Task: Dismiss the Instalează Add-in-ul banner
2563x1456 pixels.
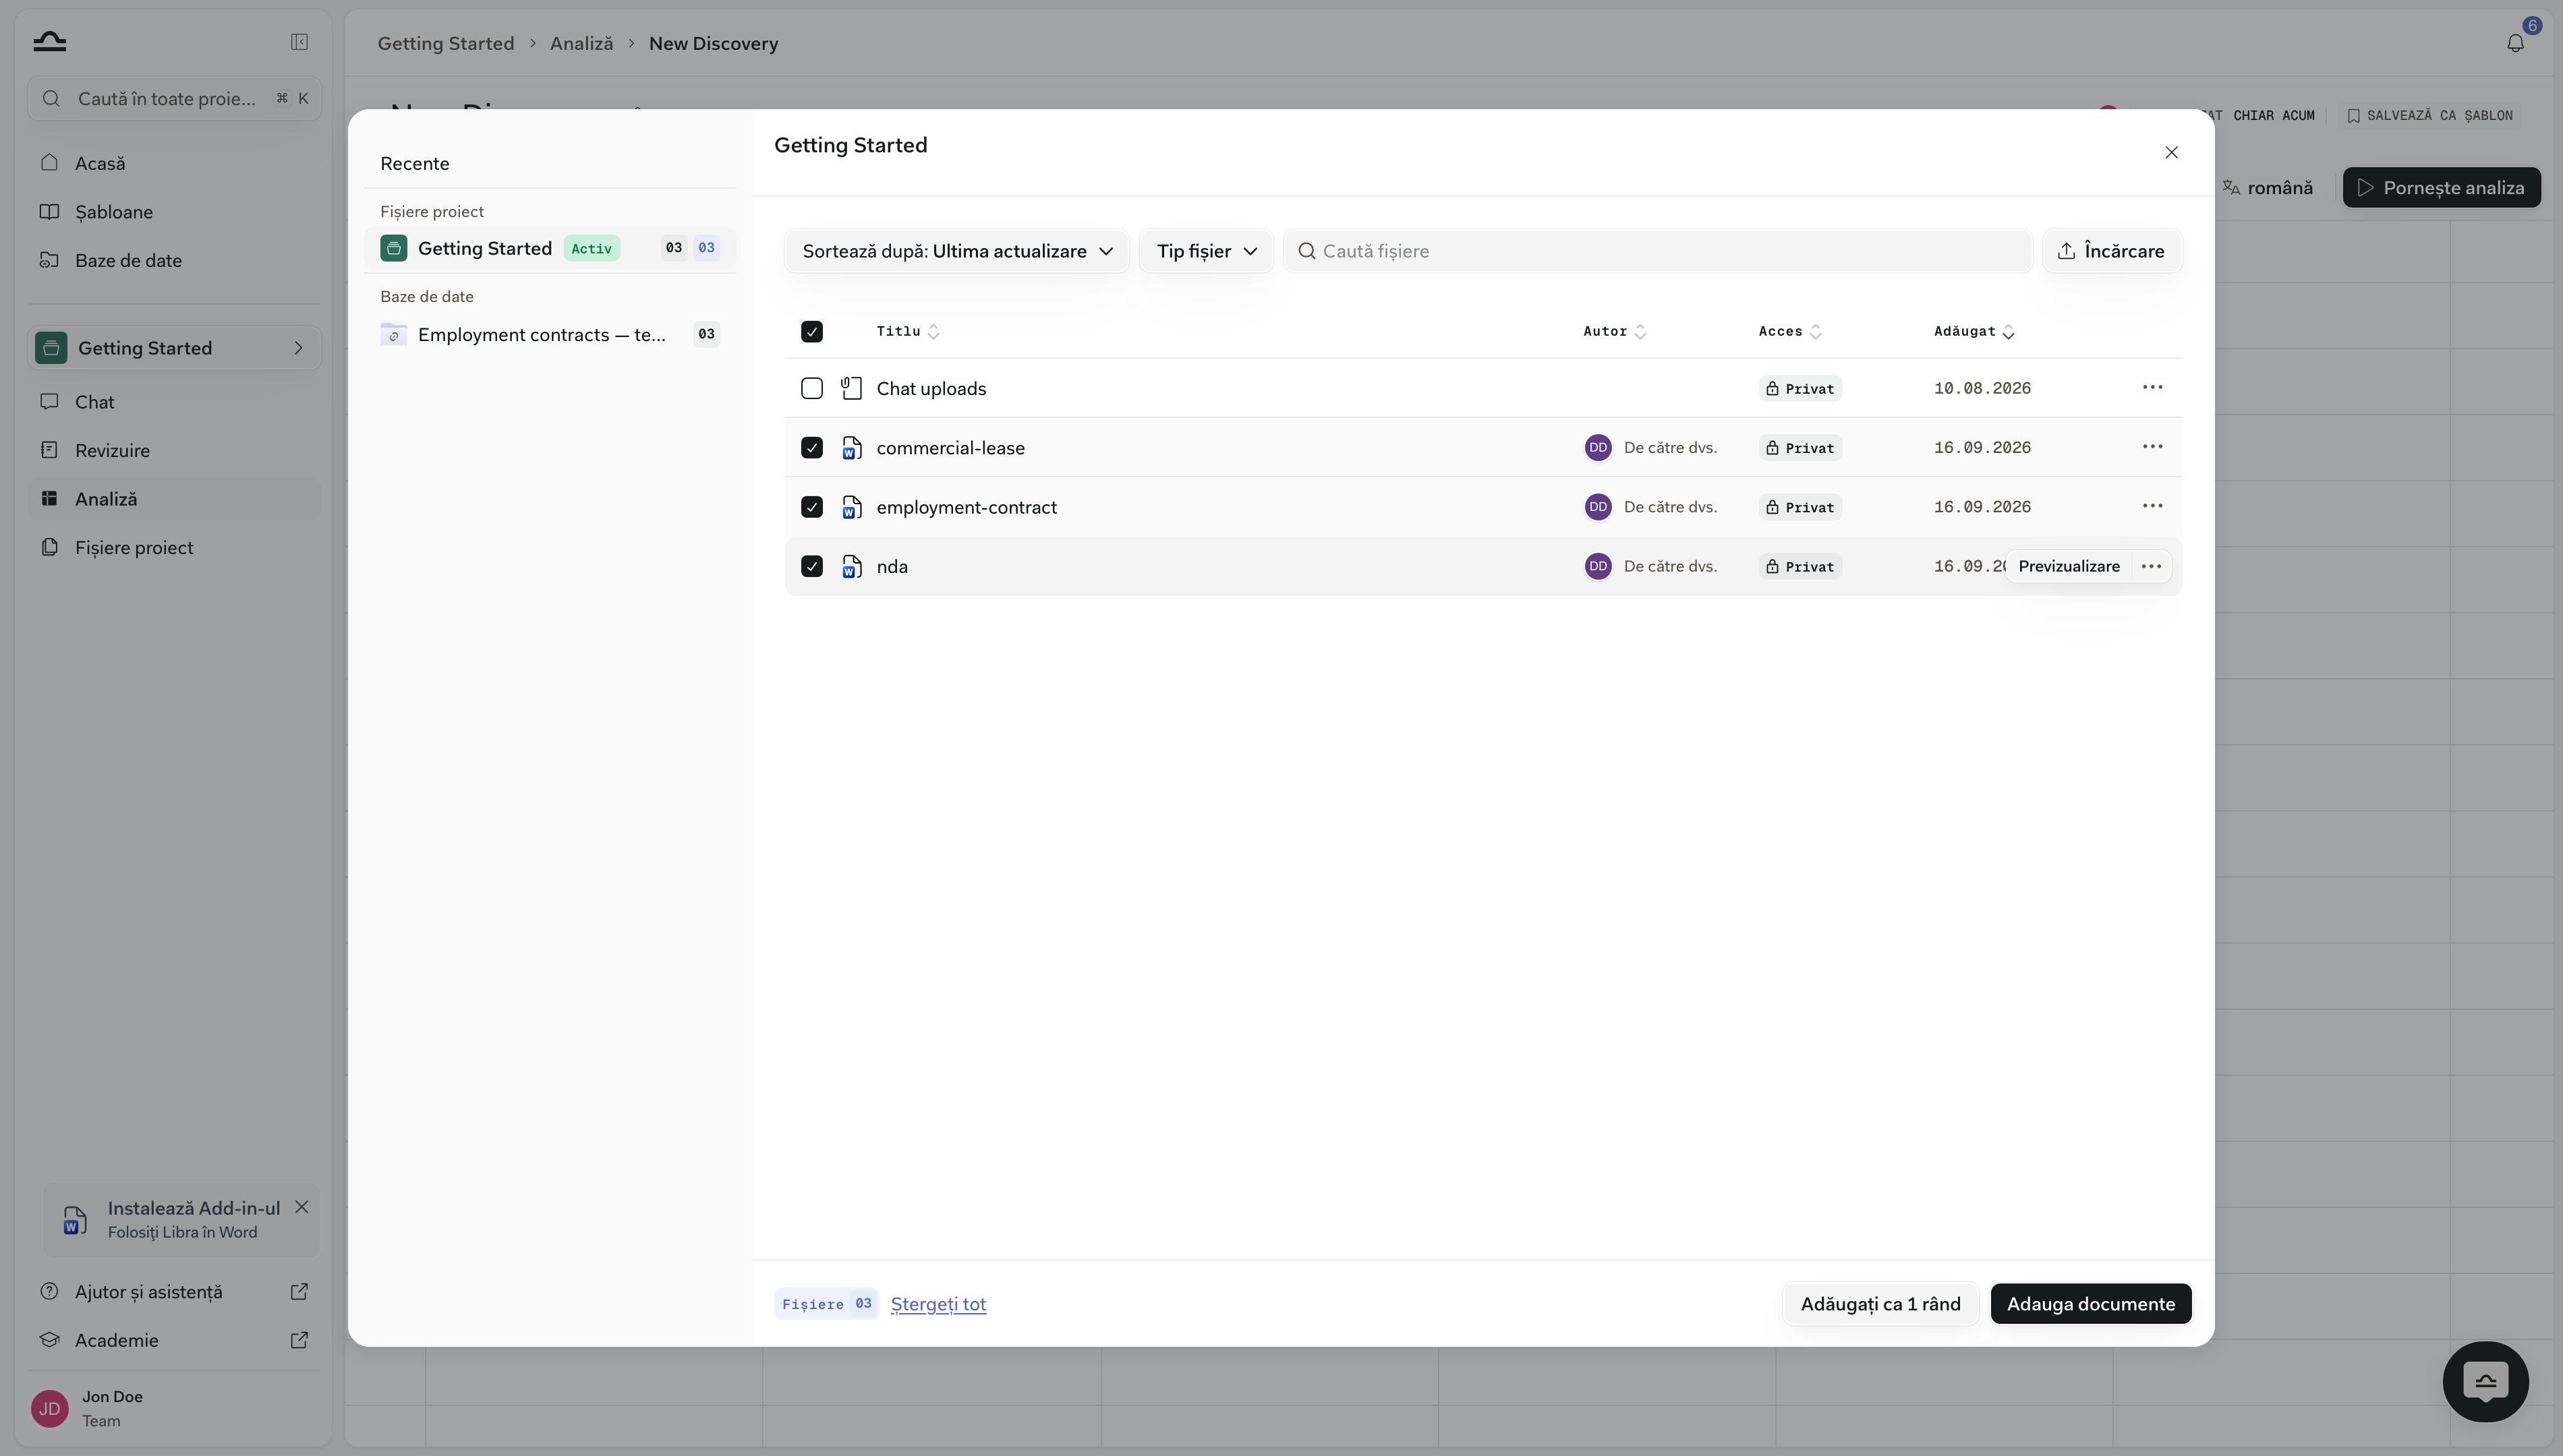Action: click(x=301, y=1207)
